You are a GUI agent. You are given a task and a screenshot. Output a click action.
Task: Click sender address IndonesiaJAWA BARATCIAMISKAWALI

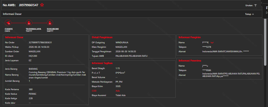tap(226, 51)
